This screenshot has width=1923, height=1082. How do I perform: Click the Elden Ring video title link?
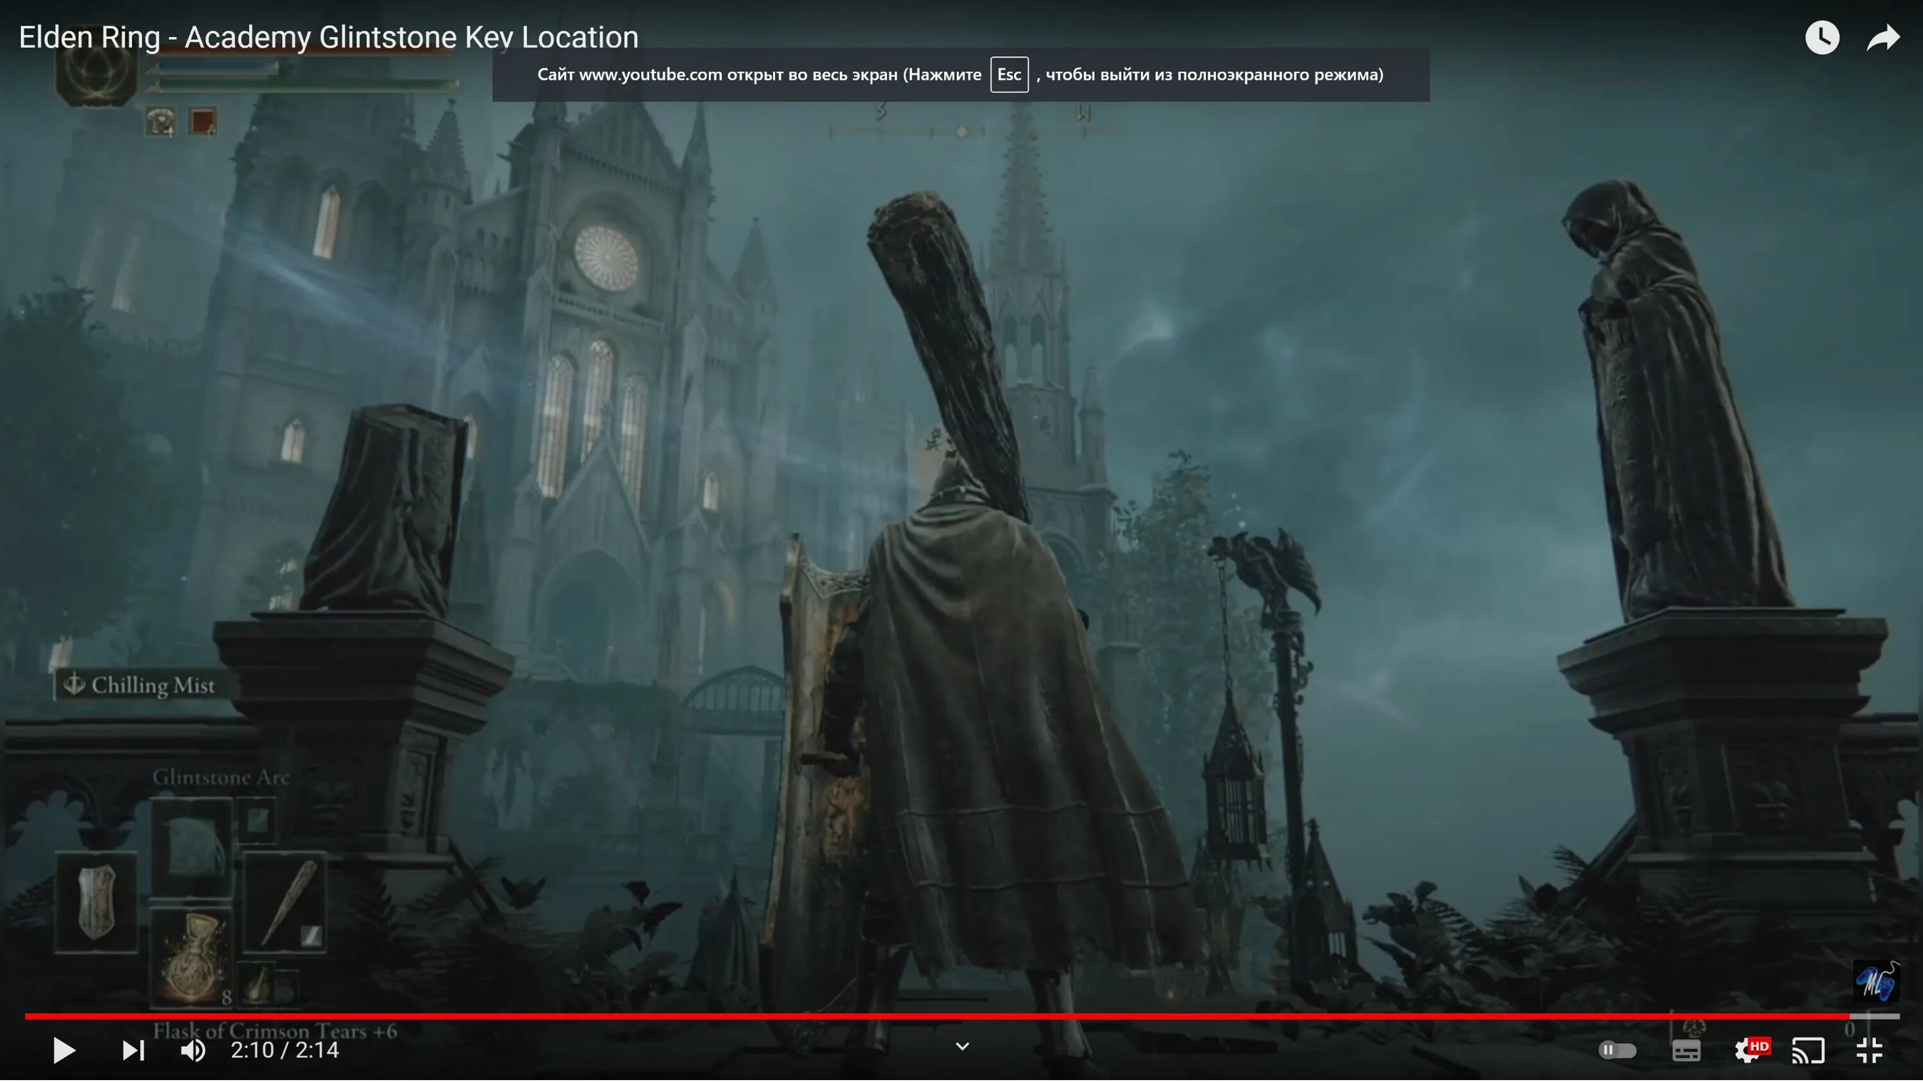coord(328,37)
